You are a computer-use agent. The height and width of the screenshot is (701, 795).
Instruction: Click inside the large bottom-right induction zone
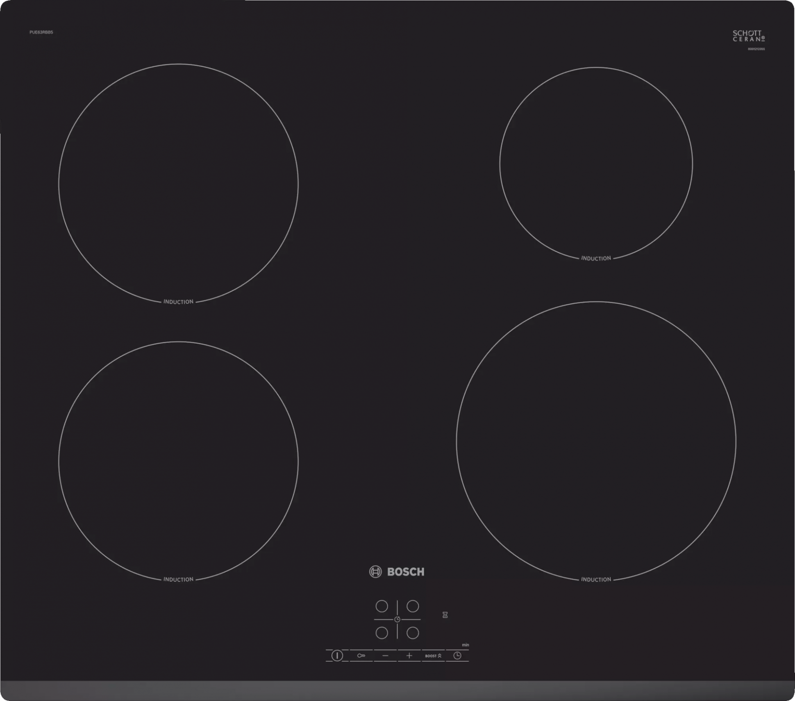coord(596,441)
